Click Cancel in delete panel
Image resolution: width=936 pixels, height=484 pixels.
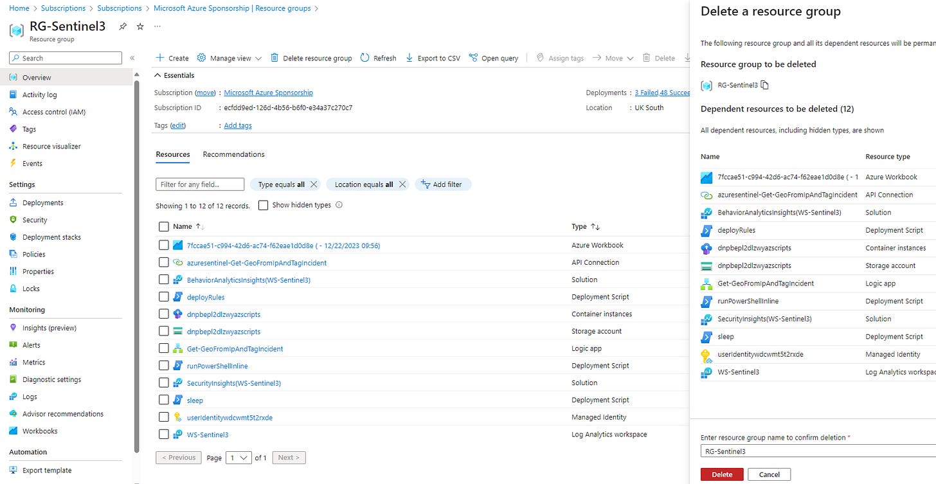click(x=770, y=474)
